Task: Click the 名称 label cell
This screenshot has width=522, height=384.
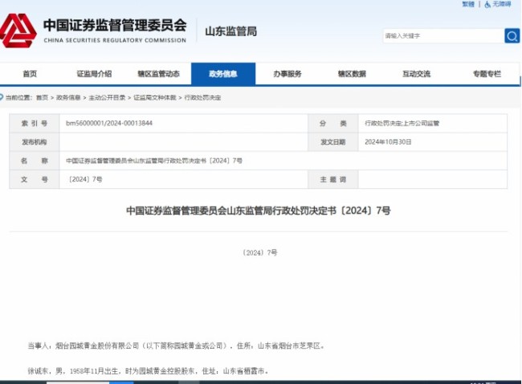Action: coord(35,161)
